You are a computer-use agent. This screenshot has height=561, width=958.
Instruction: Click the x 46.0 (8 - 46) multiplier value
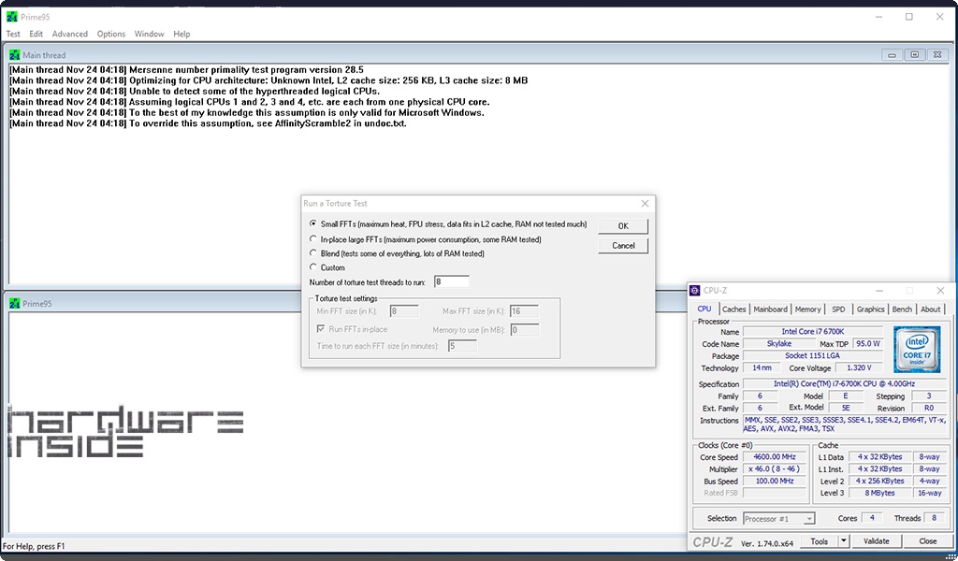(x=775, y=468)
